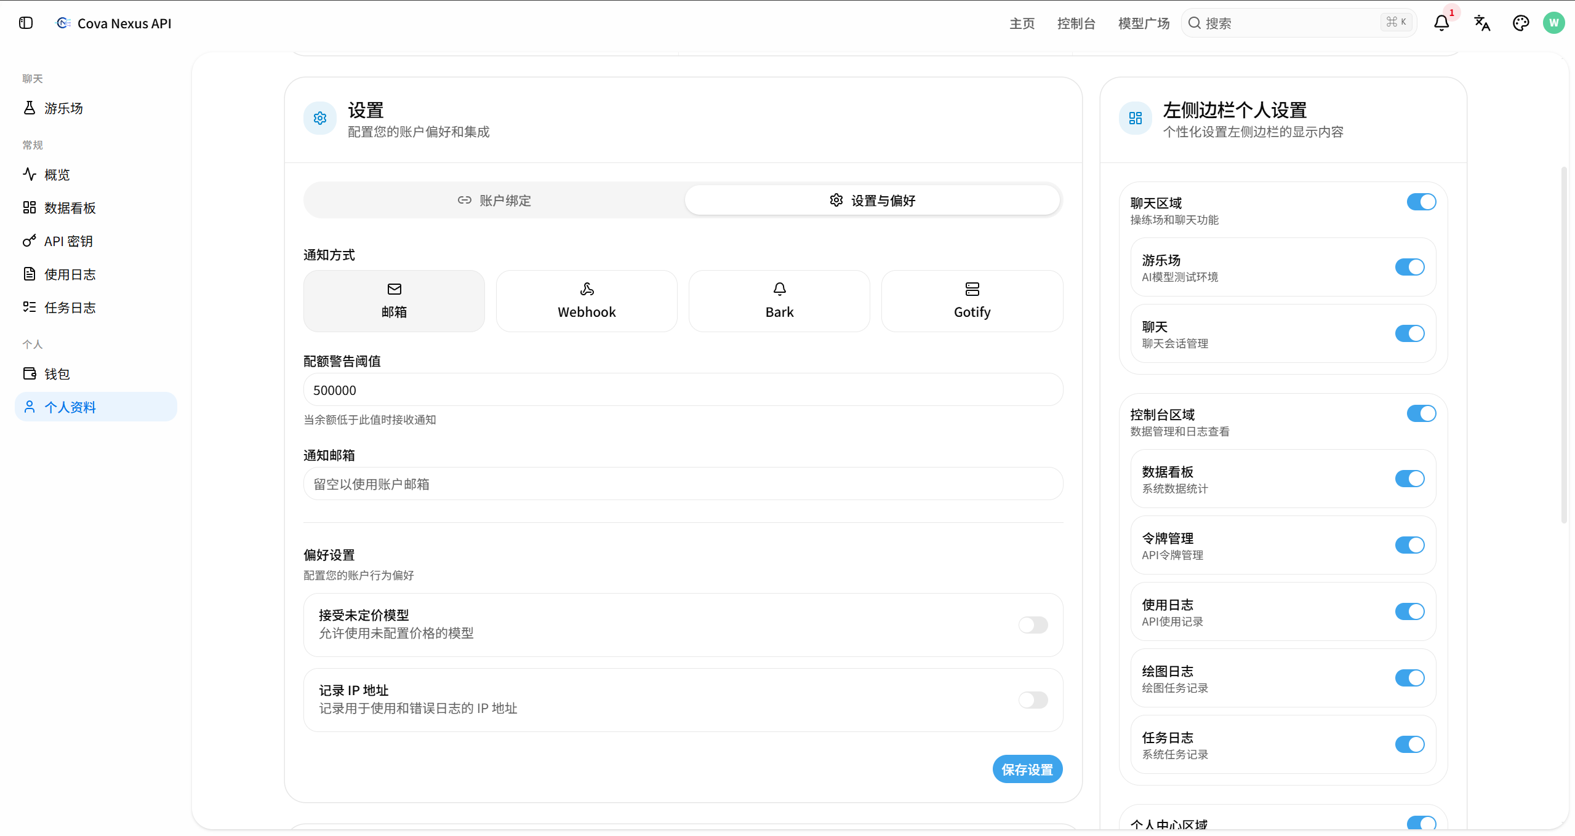This screenshot has width=1575, height=836.
Task: Focus the 通知邮箱 input field
Action: (x=683, y=484)
